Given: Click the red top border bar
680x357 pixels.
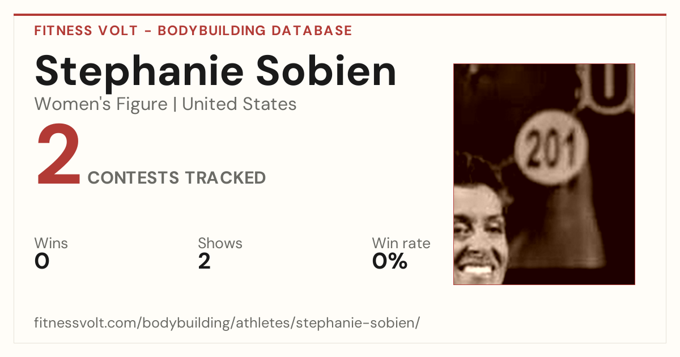Looking at the screenshot, I should pyautogui.click(x=340, y=15).
